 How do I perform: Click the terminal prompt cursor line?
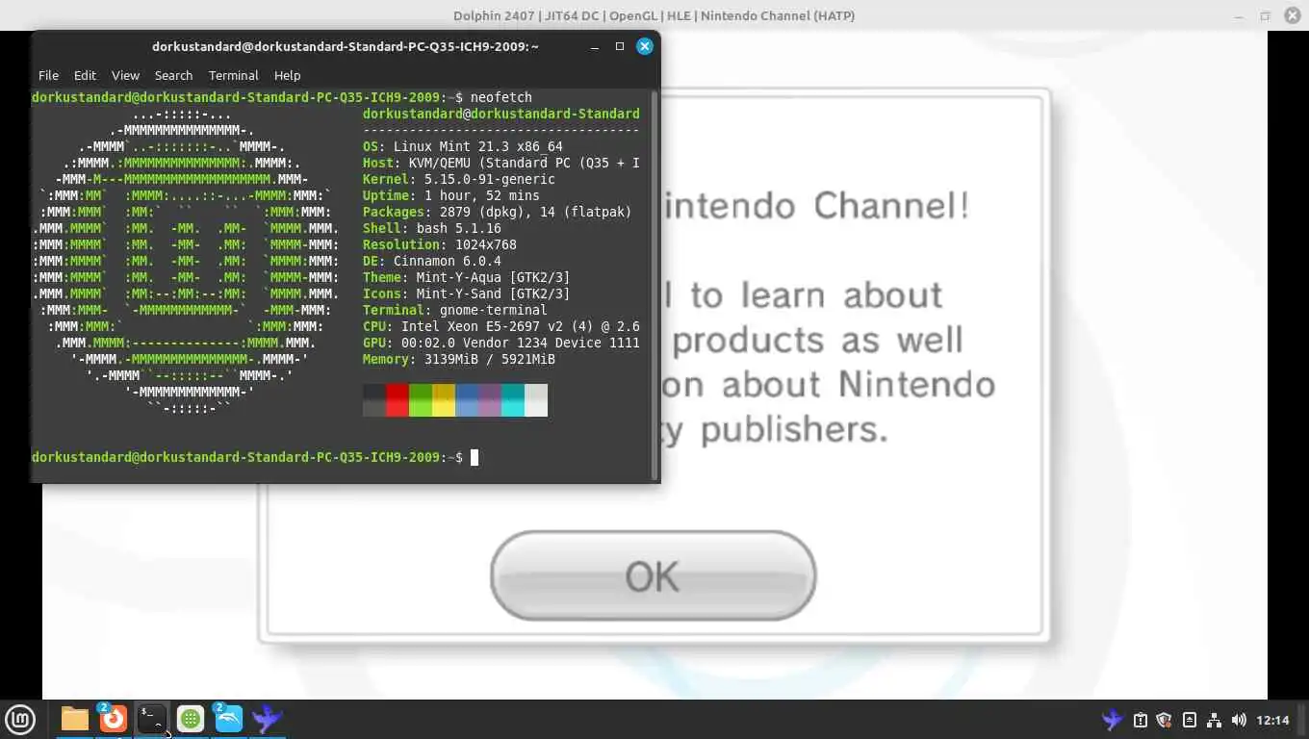(x=255, y=457)
